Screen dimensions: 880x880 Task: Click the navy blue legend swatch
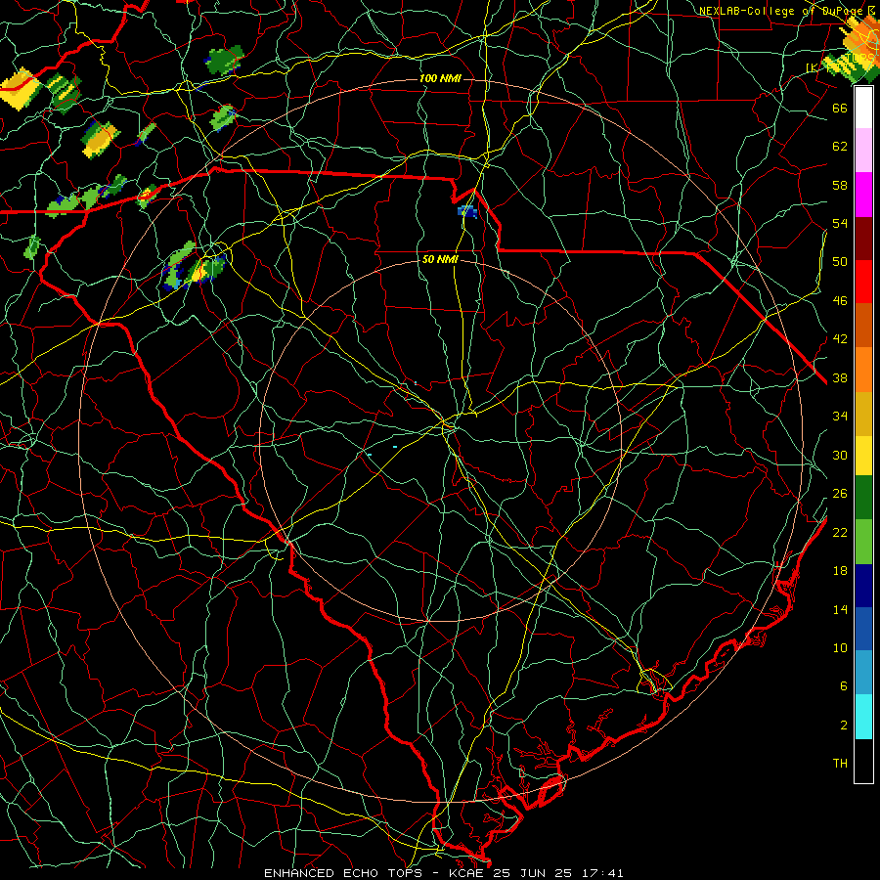863,586
